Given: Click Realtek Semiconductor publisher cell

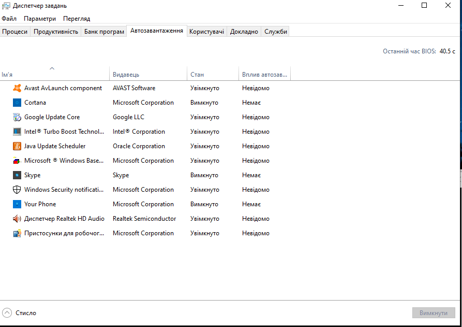Looking at the screenshot, I should point(144,218).
